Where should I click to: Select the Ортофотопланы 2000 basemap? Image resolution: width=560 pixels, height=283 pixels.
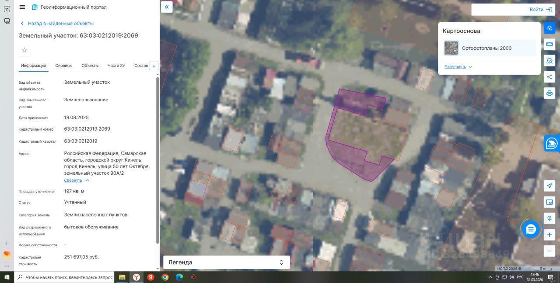click(x=489, y=48)
